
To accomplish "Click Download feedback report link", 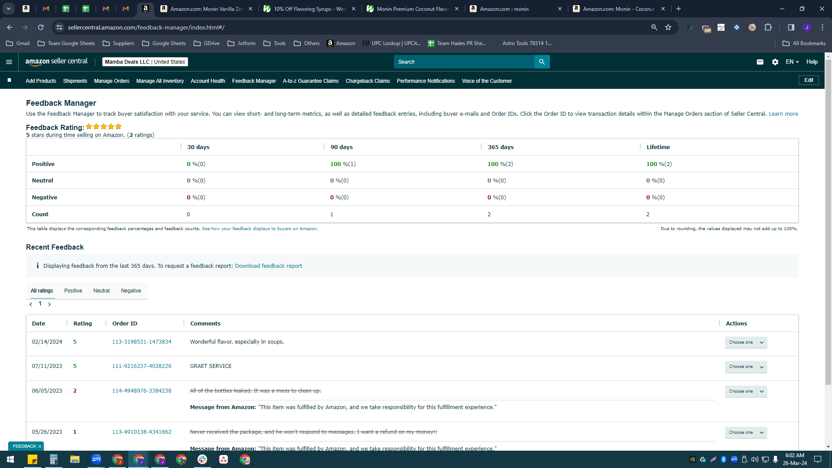I will click(269, 266).
